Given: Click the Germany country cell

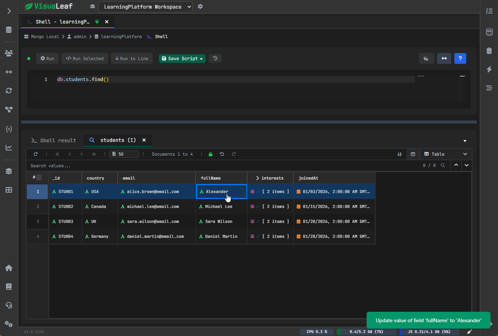Looking at the screenshot, I should tap(100, 236).
